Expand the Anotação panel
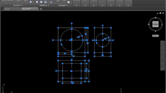 63,5
